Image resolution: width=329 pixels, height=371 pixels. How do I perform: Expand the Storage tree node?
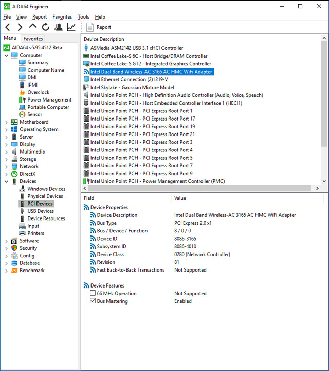coord(6,159)
